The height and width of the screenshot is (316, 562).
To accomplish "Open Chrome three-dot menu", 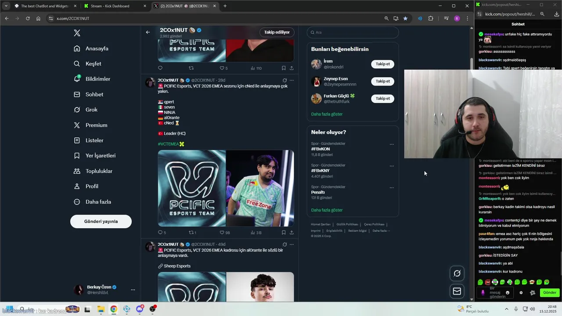I will point(467,18).
